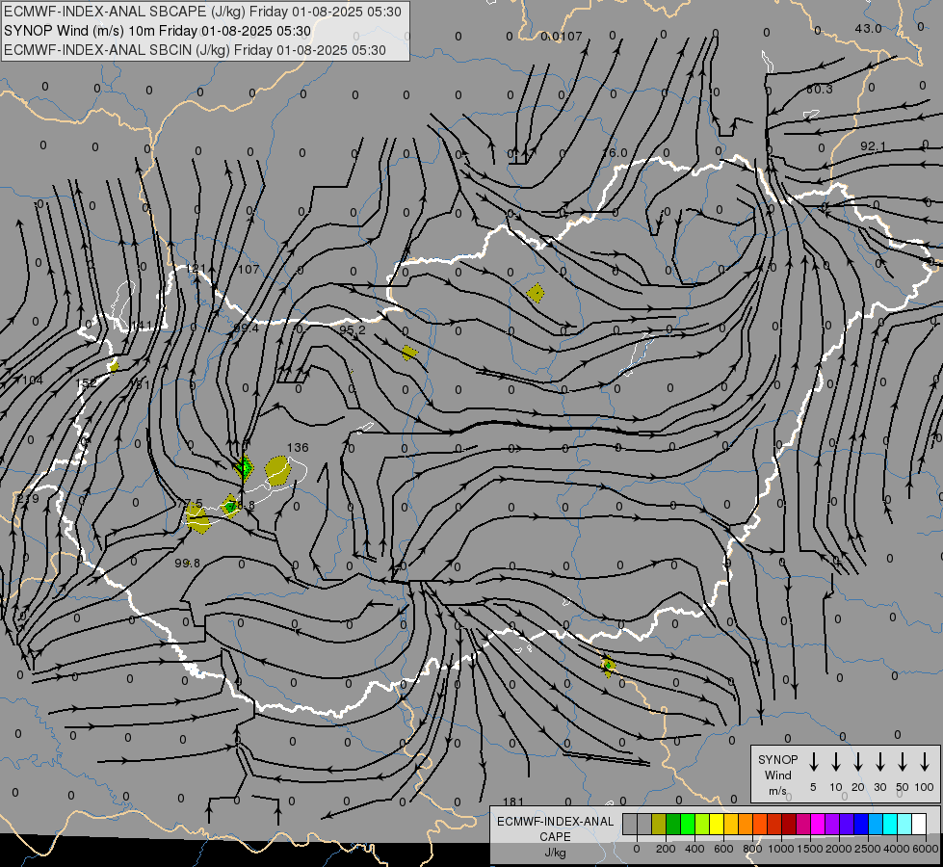Click the '60.3' value on the map
943x867 pixels.
819,89
